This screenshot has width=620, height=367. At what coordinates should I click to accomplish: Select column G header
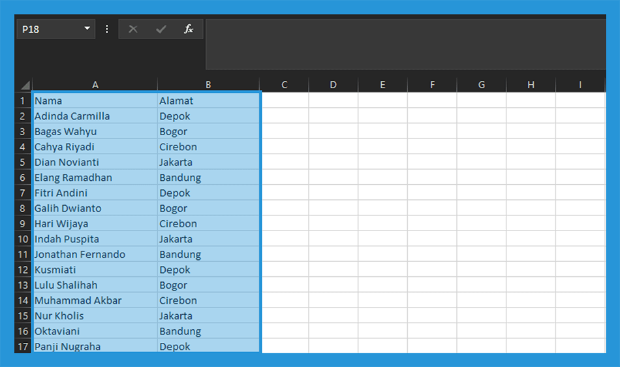482,85
